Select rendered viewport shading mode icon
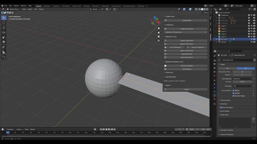 207,9
